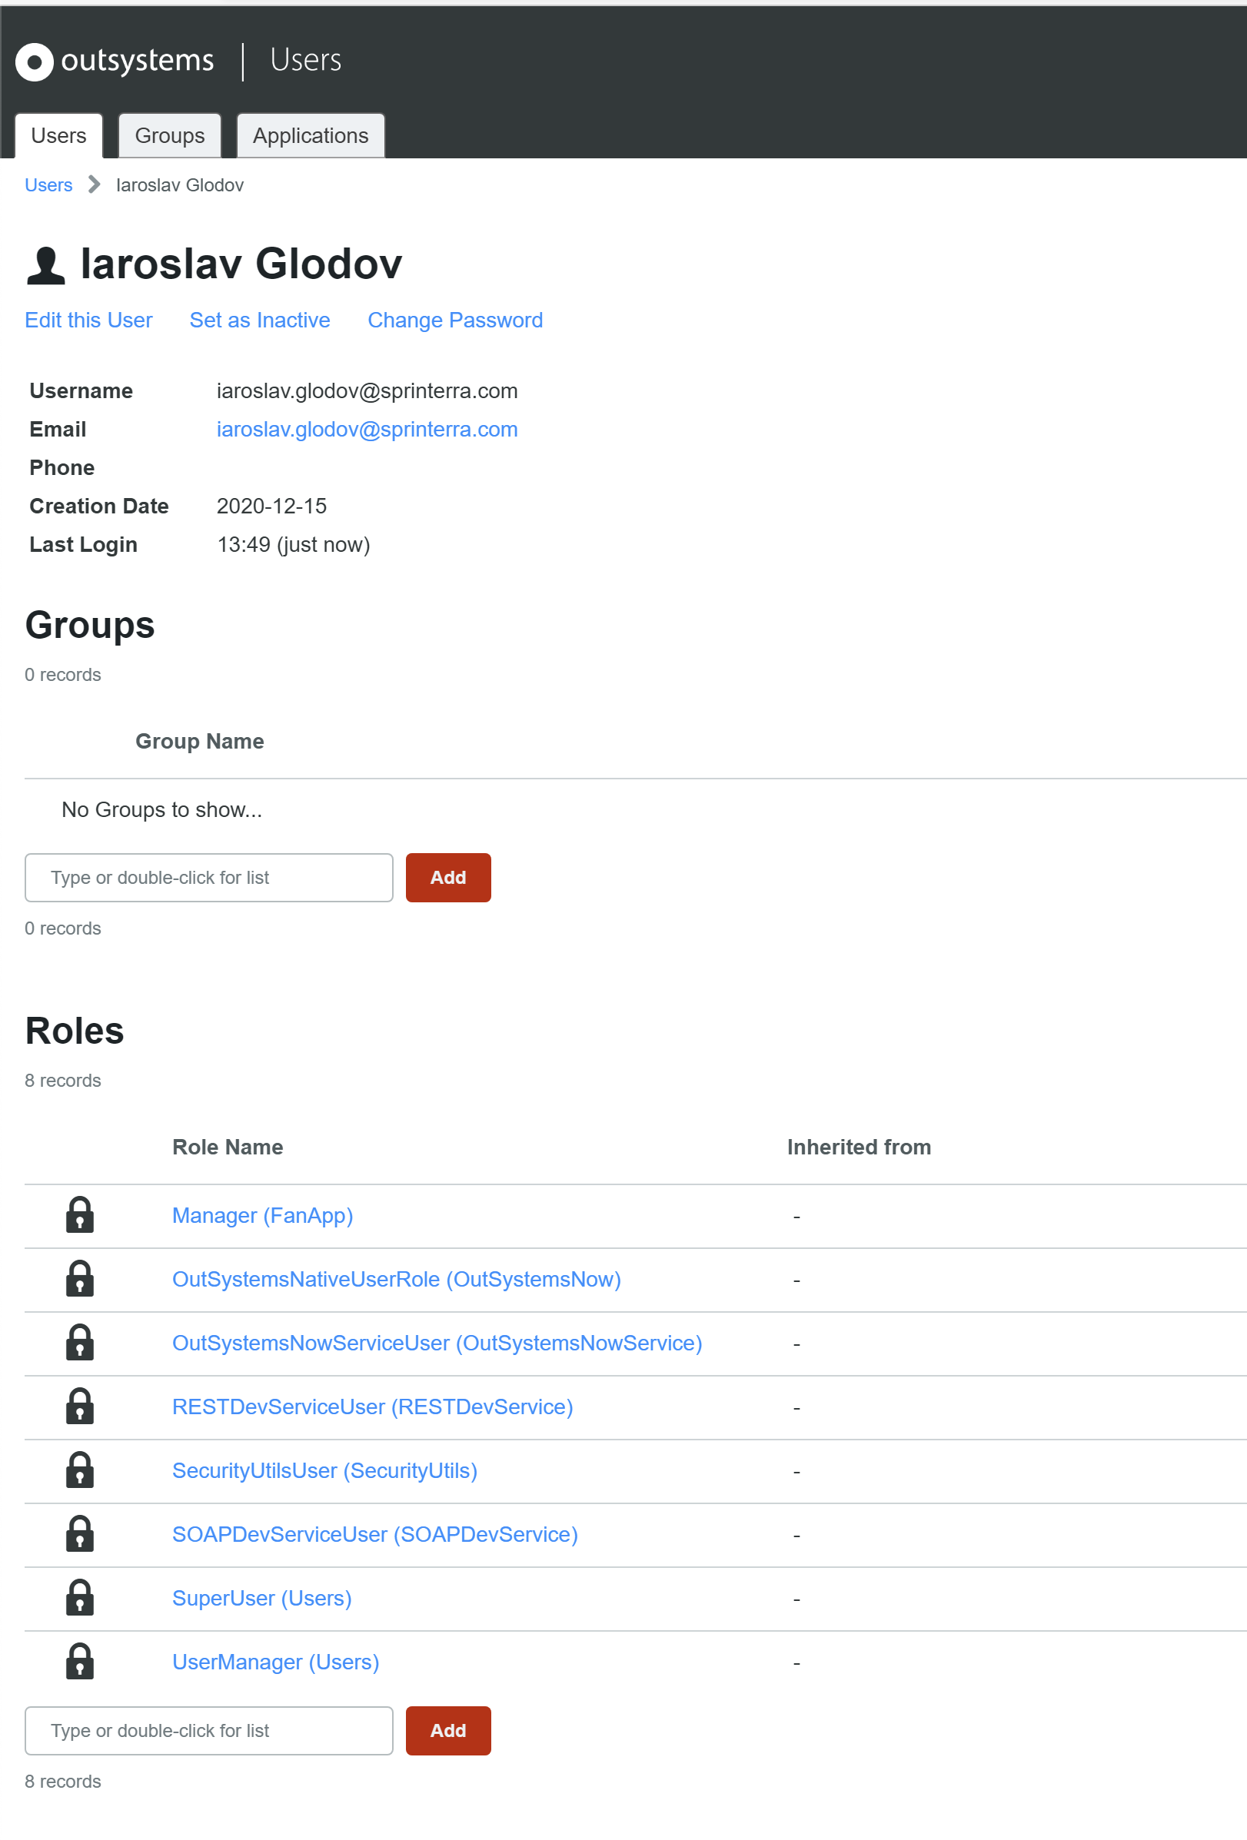The width and height of the screenshot is (1247, 1840).
Task: Click the Roles section heading
Action: tap(75, 1031)
